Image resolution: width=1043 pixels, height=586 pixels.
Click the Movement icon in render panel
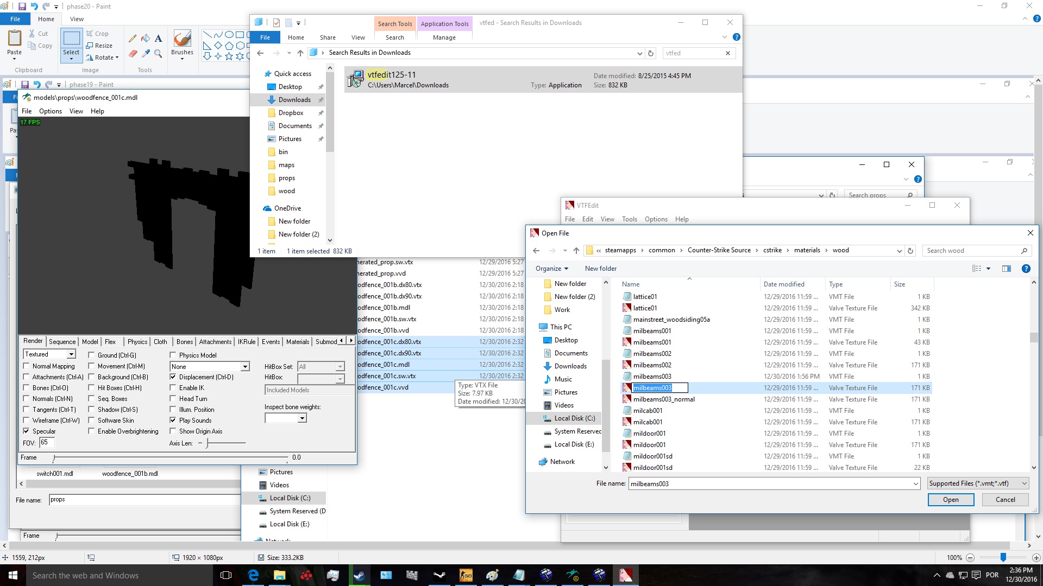point(92,366)
